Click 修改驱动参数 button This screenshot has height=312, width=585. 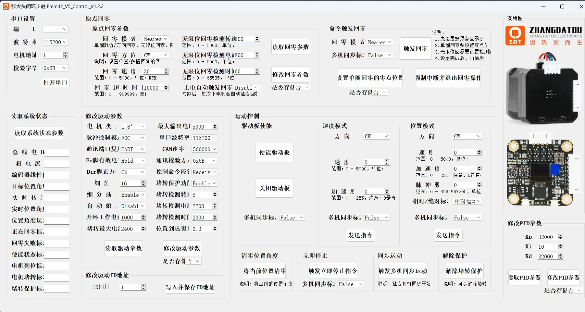pyautogui.click(x=182, y=248)
